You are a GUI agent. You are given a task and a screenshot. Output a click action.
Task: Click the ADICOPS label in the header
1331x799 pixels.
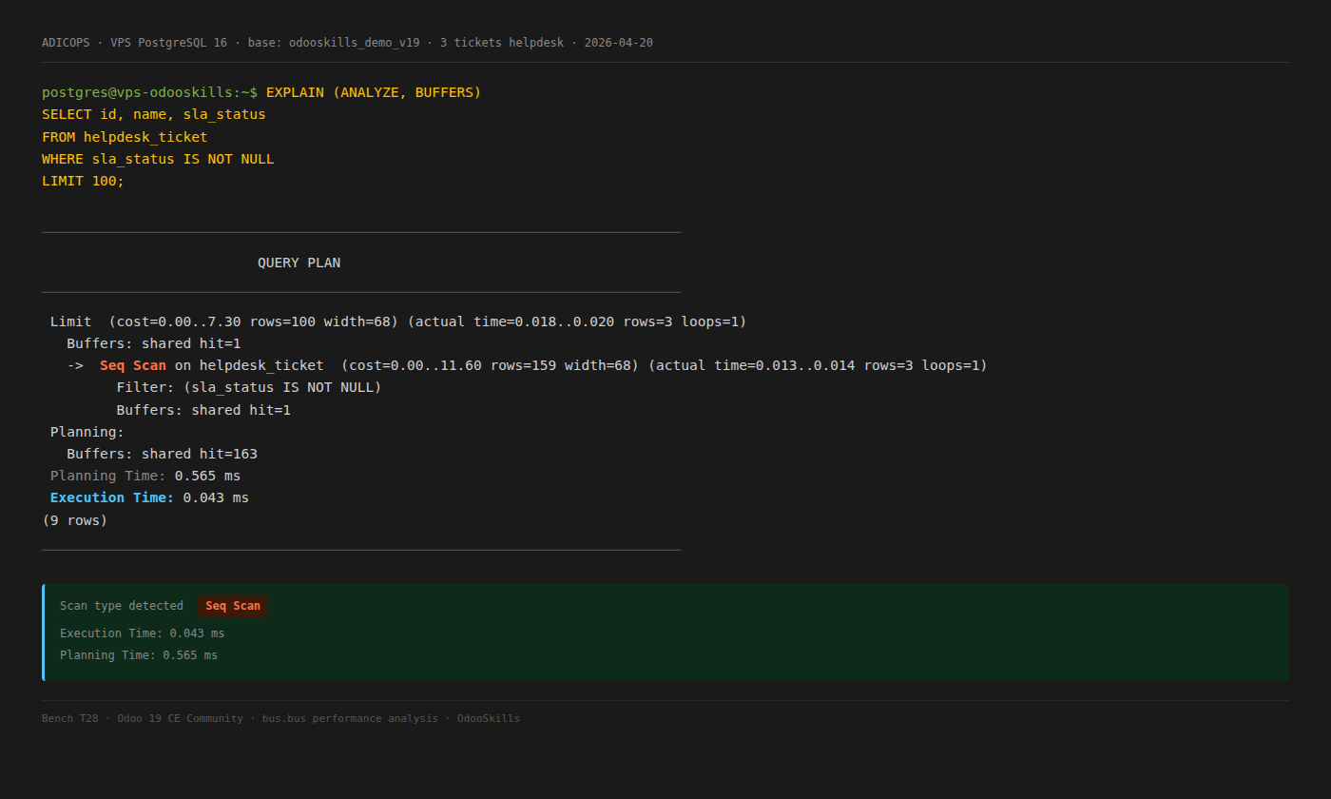(65, 42)
